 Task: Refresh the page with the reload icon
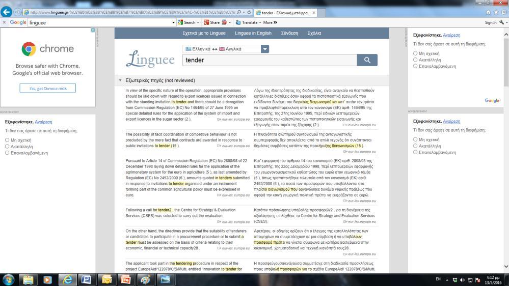249,12
